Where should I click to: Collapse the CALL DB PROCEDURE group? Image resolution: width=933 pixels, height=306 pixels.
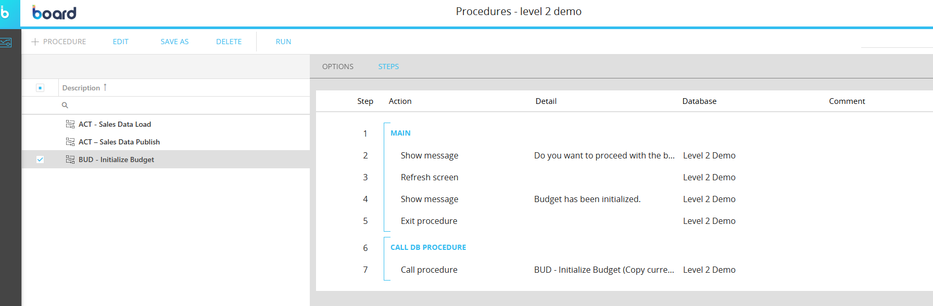click(387, 238)
